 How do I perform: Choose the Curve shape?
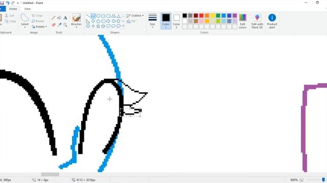[x=93, y=16]
